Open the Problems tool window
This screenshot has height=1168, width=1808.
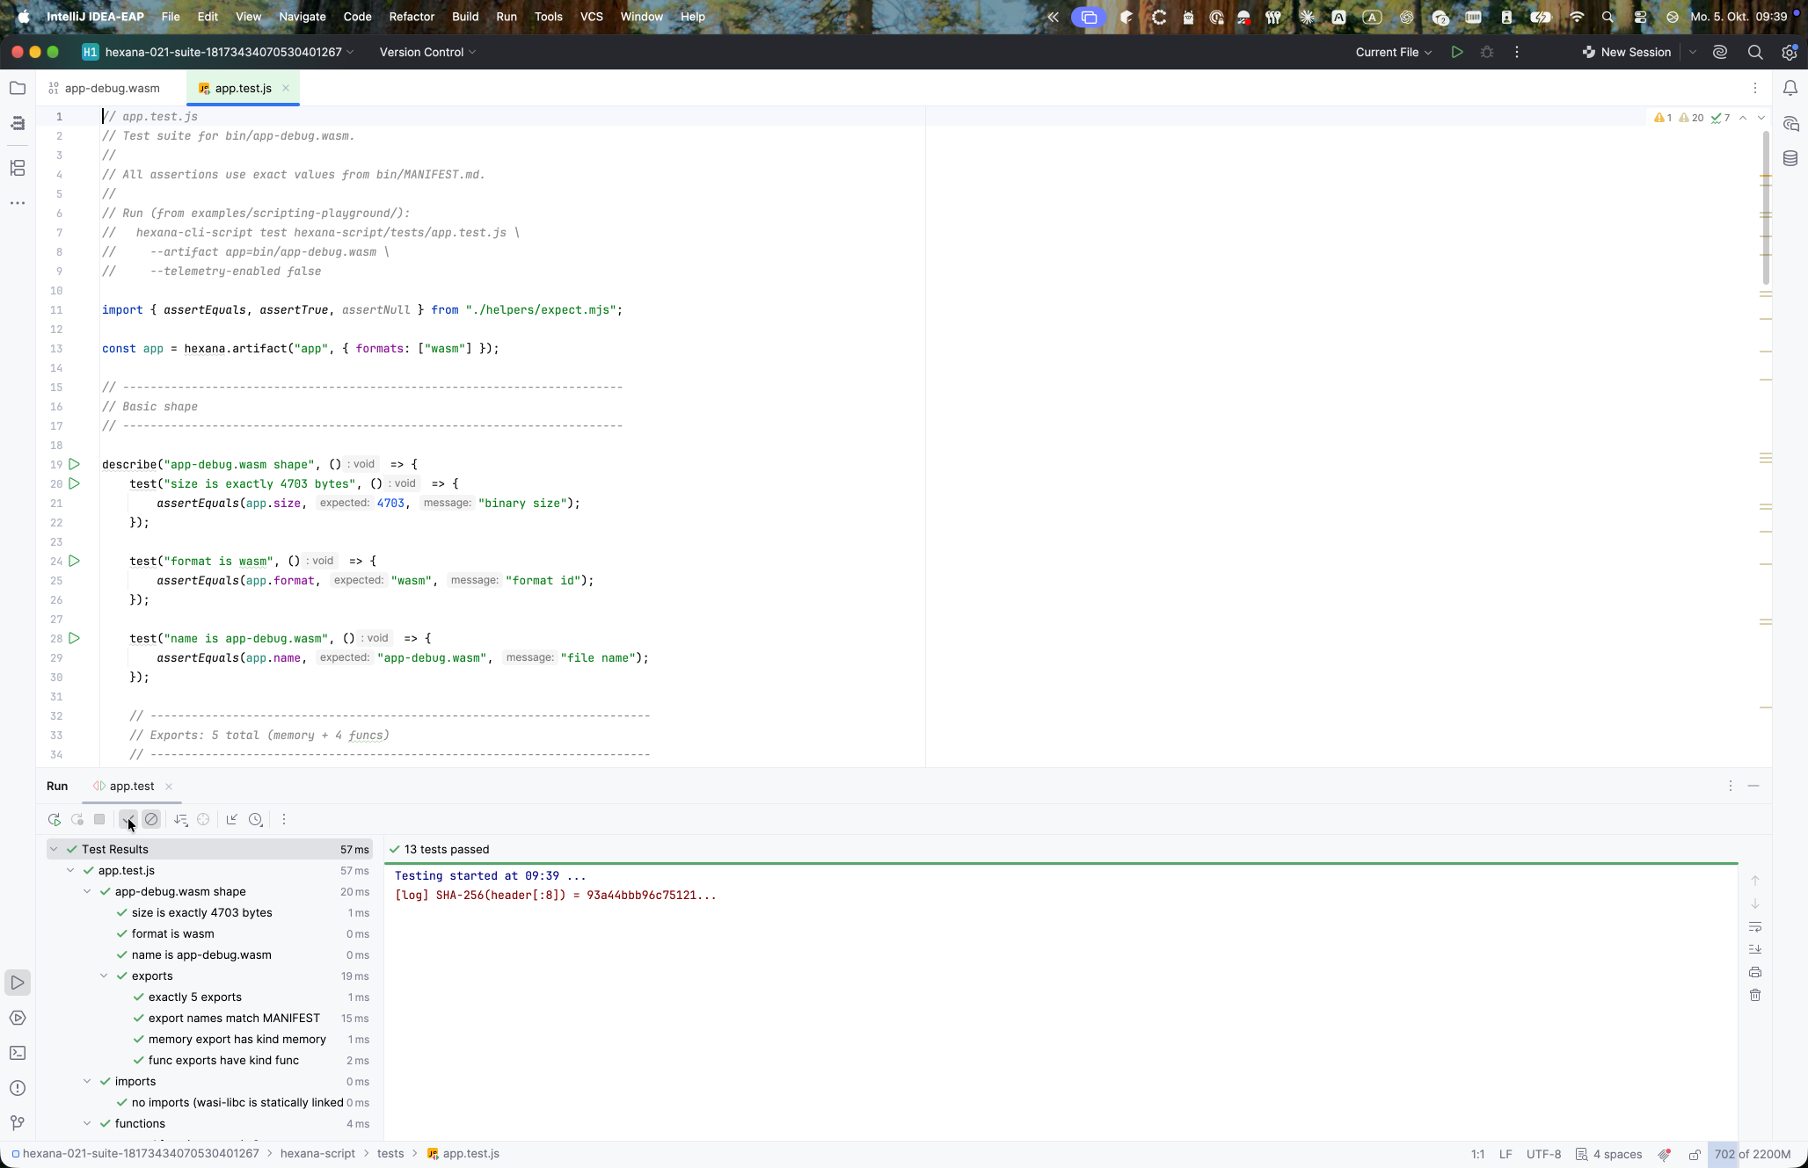18,1088
